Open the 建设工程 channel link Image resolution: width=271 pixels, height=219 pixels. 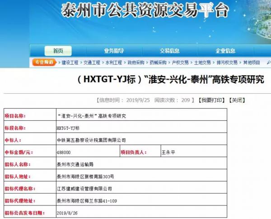coord(70,62)
